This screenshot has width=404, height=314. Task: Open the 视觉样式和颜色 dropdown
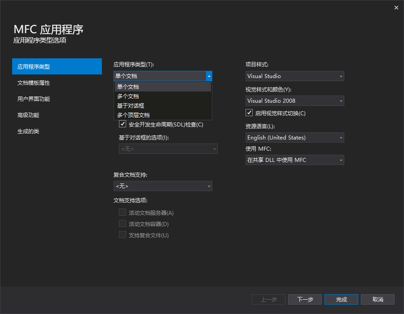coord(294,100)
